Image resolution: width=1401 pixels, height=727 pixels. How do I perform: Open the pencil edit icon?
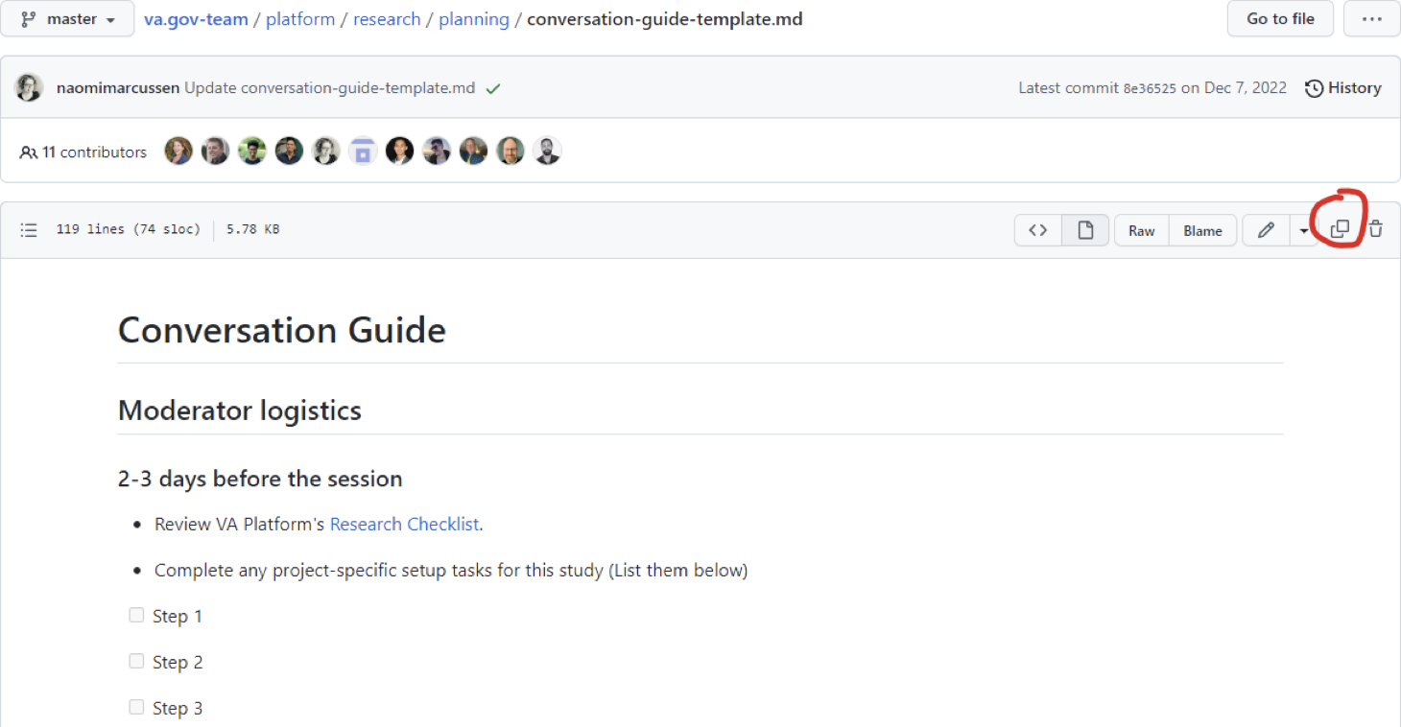[1265, 230]
